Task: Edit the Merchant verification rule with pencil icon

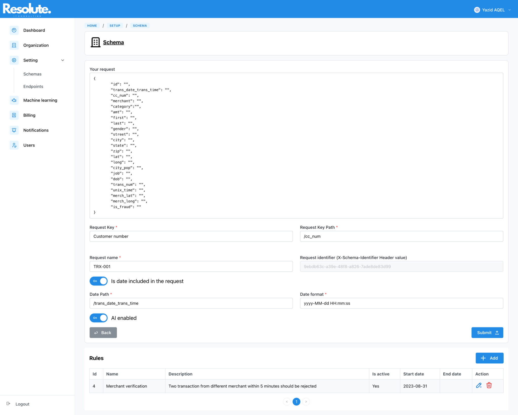Action: pos(479,386)
